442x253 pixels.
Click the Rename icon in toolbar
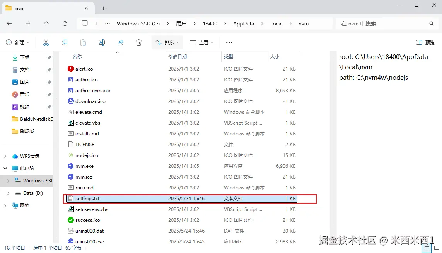point(102,42)
